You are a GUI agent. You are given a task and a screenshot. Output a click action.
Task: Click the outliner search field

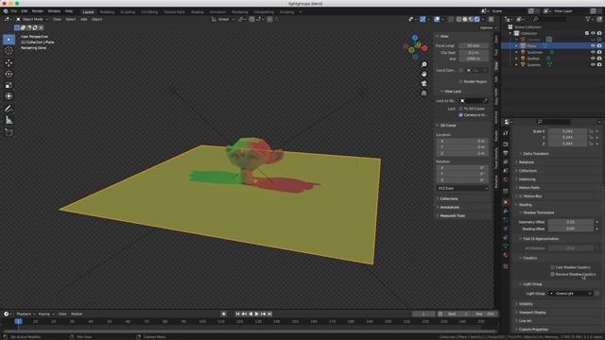click(550, 19)
